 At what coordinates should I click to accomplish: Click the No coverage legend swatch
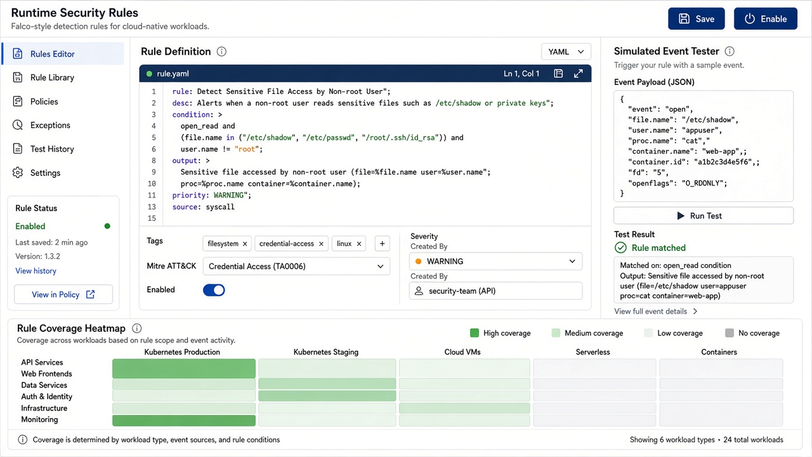[730, 333]
